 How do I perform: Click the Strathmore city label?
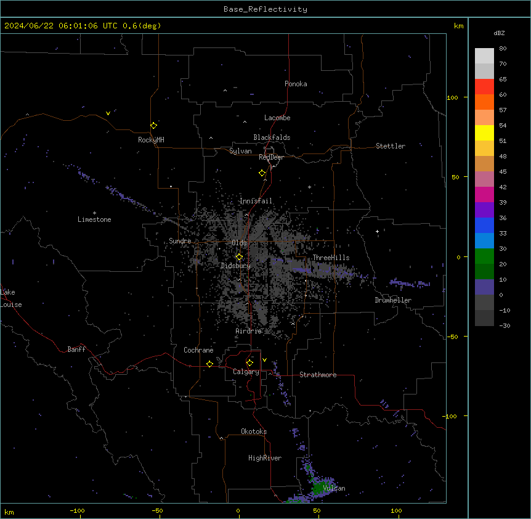[318, 375]
